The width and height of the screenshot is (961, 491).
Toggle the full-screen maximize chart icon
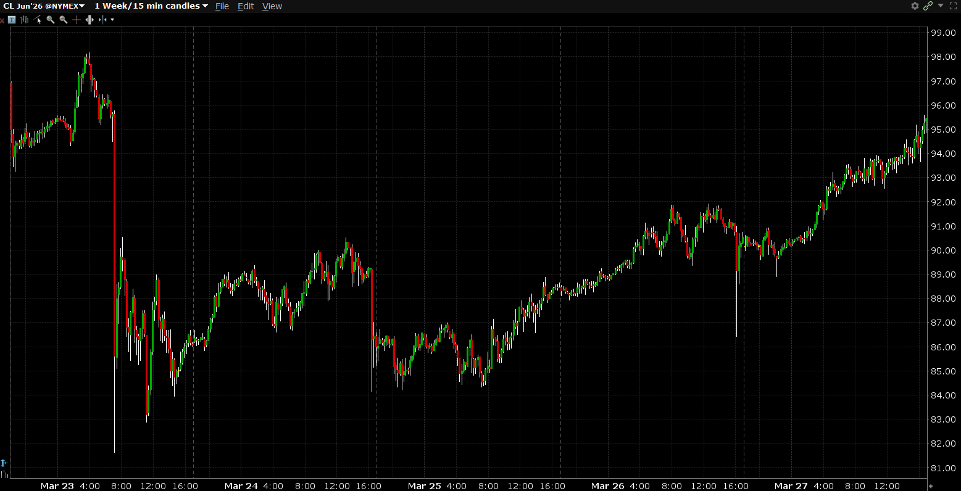pos(952,6)
